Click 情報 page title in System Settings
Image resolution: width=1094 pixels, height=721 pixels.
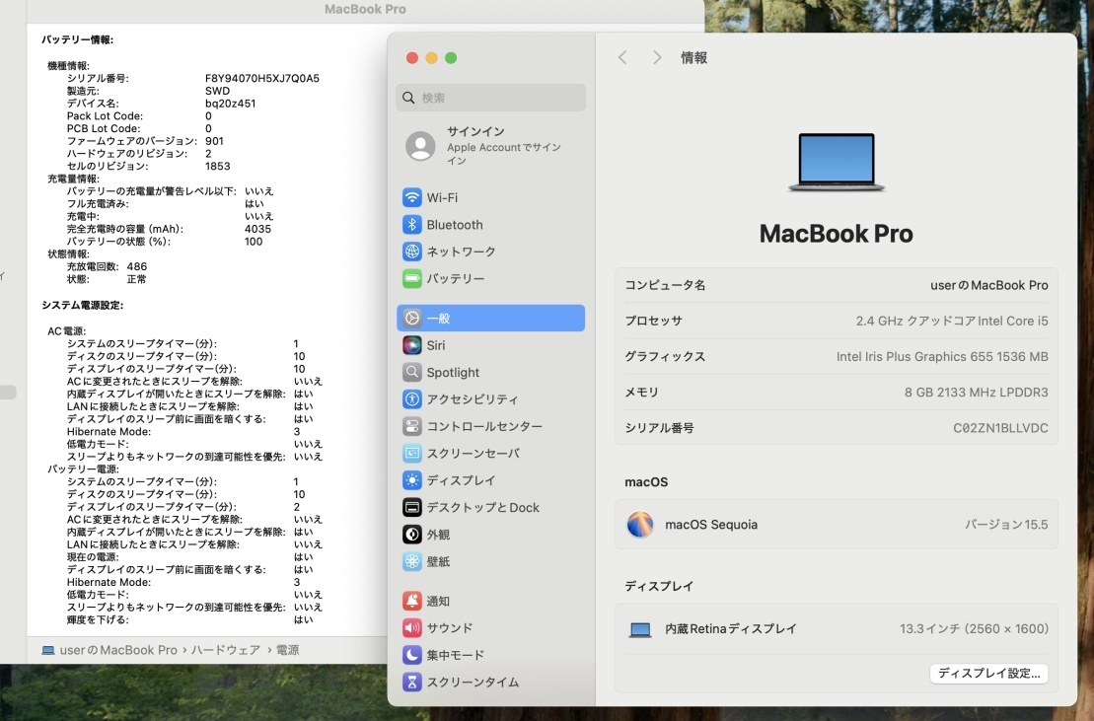point(694,58)
